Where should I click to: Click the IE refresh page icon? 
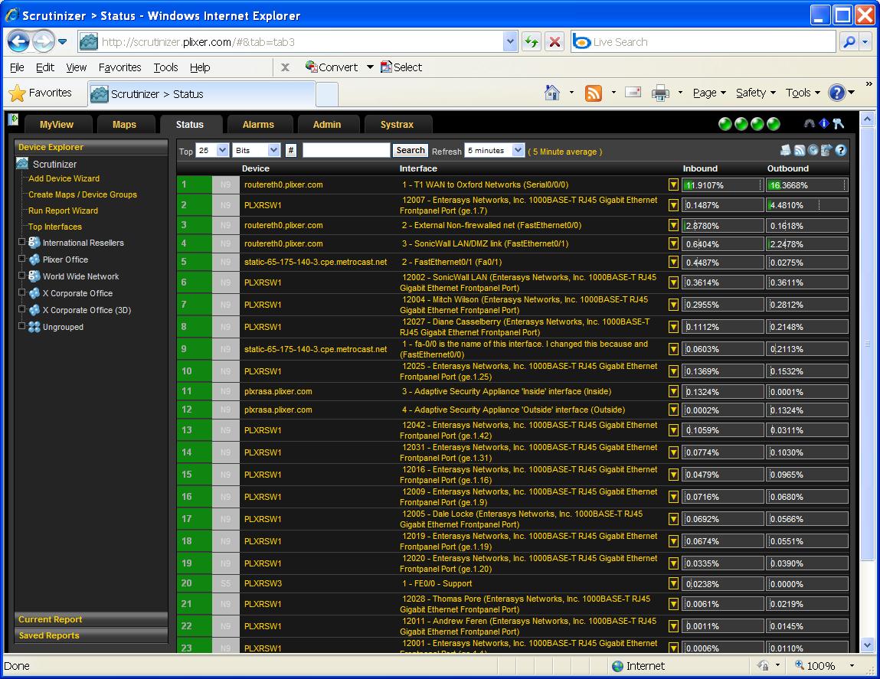(531, 41)
